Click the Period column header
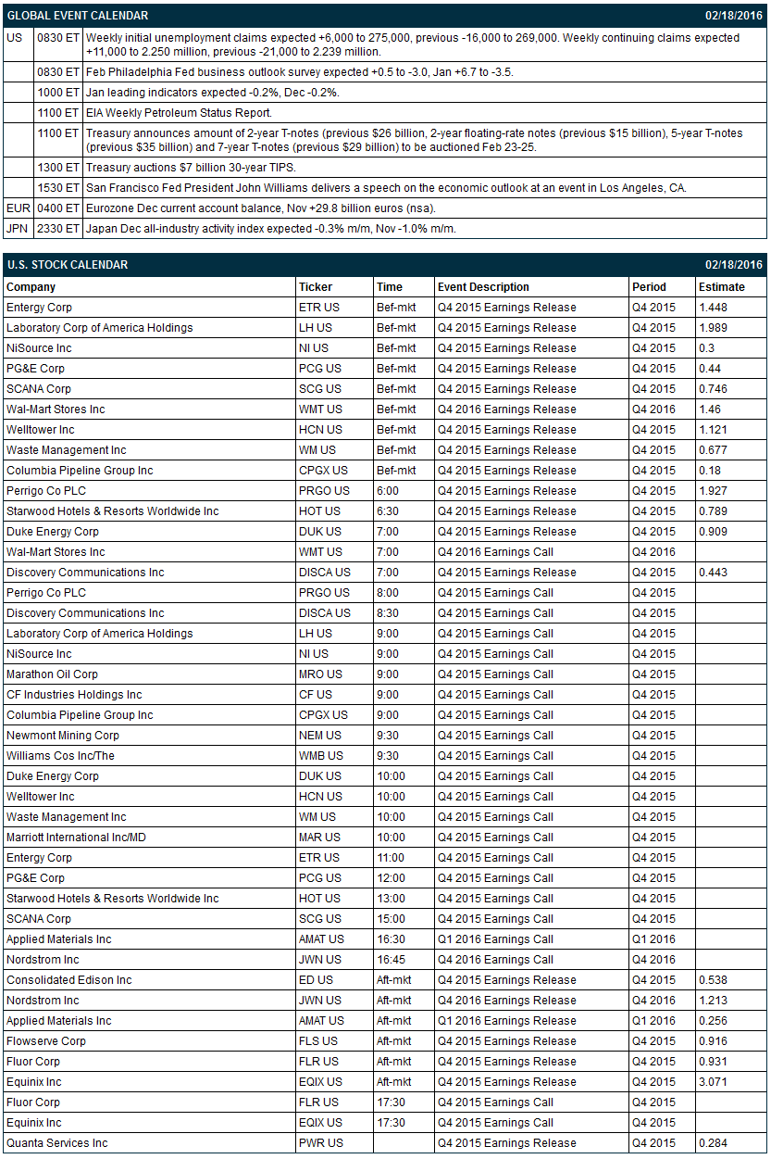771x1159 pixels. pos(649,287)
